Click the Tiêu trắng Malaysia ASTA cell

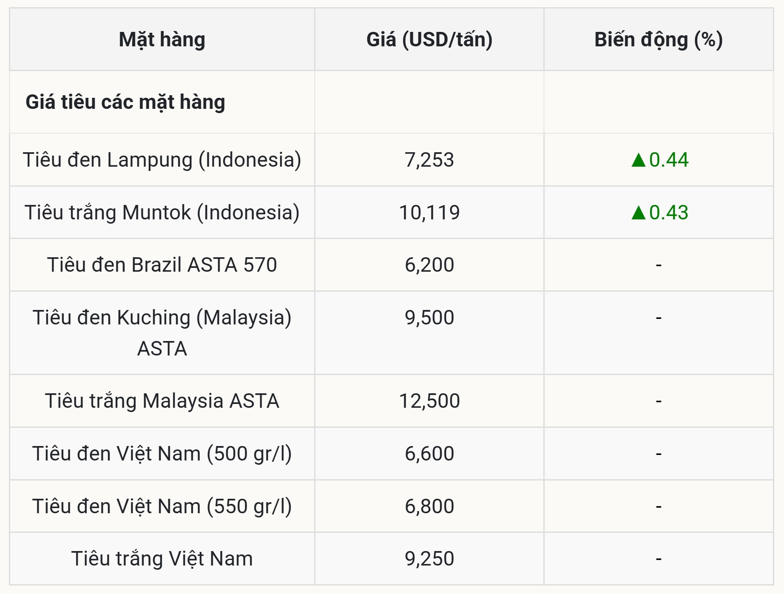coord(162,401)
